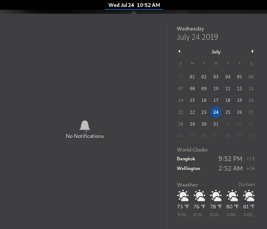Image resolution: width=267 pixels, height=229 pixels.
Task: Select July 31 in the calendar
Action: click(x=216, y=124)
